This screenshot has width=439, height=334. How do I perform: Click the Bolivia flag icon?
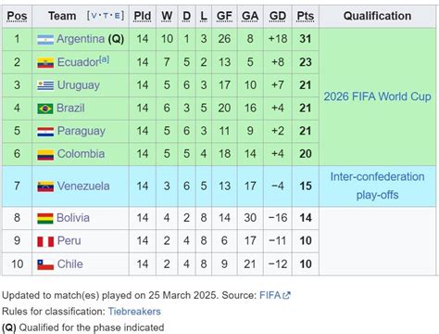pyautogui.click(x=45, y=218)
